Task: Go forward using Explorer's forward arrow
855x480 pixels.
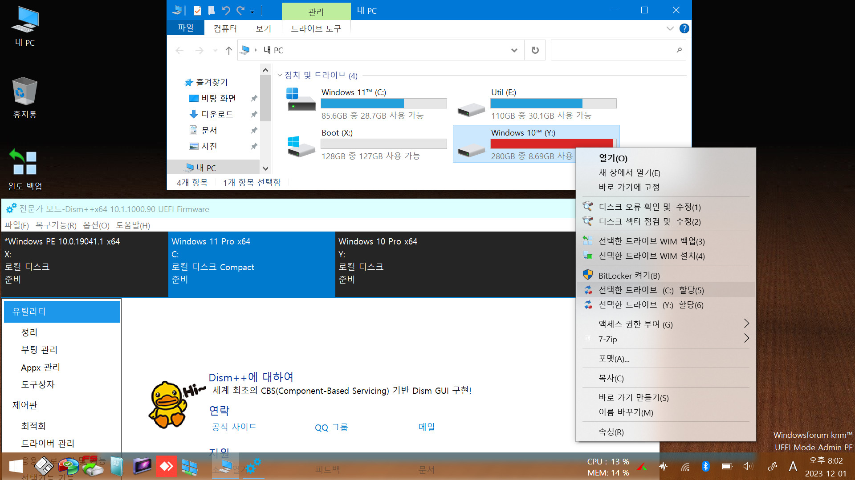Action: click(199, 50)
